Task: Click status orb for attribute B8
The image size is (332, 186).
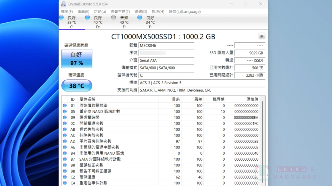Action: coord(65,165)
